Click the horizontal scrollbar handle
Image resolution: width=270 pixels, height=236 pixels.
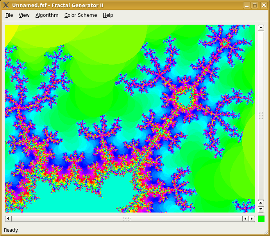point(127,219)
